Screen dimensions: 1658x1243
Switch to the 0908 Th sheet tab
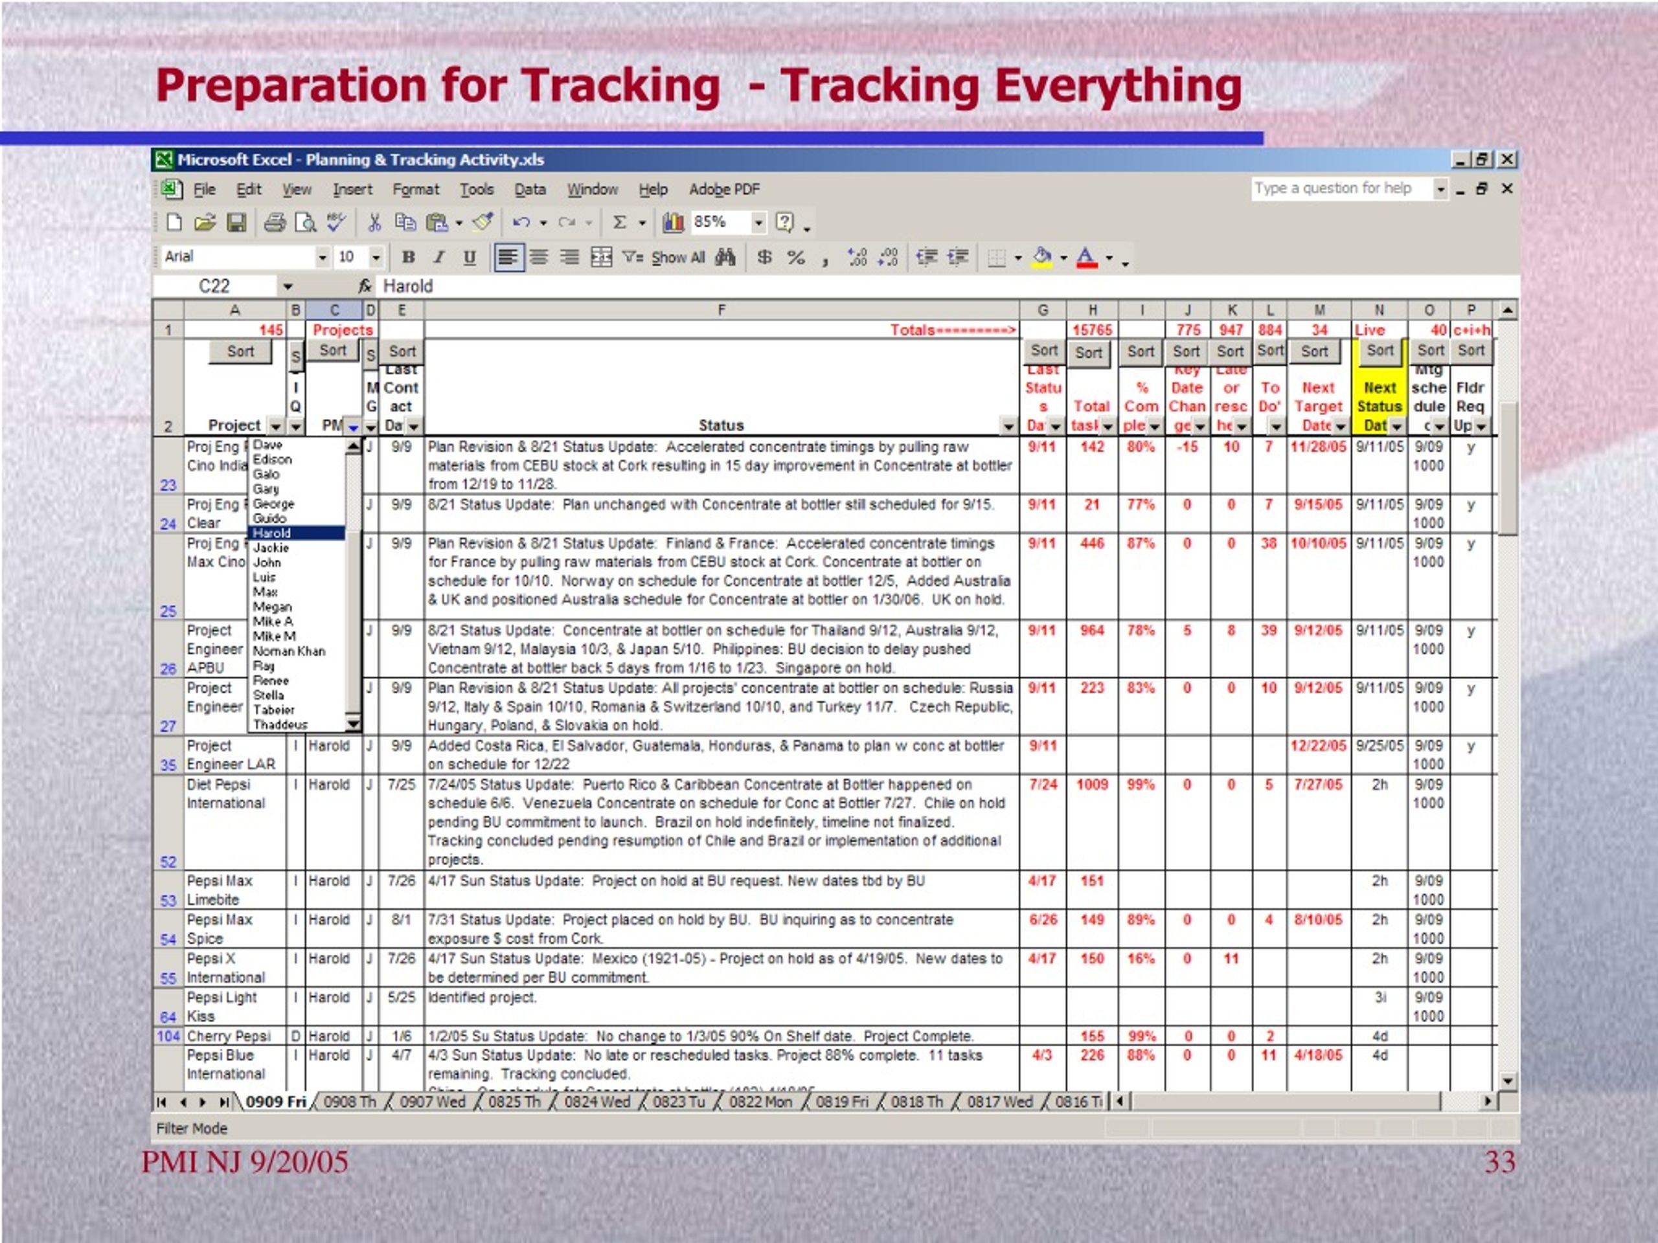coord(349,1102)
